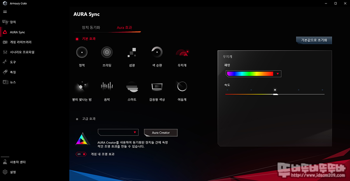
Task: Click the 장치 devices sidebar icon
Action: coord(5,22)
